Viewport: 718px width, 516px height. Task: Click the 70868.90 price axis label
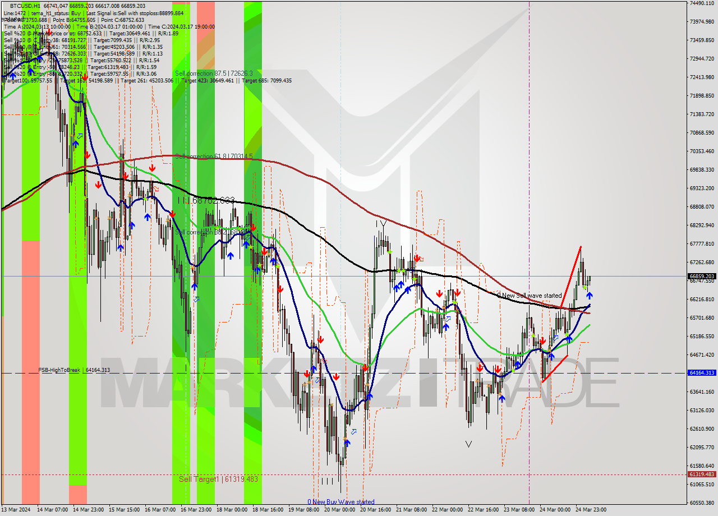(702, 132)
